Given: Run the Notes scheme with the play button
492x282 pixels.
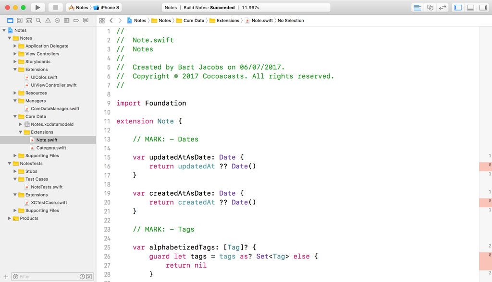Looking at the screenshot, I should [37, 7].
